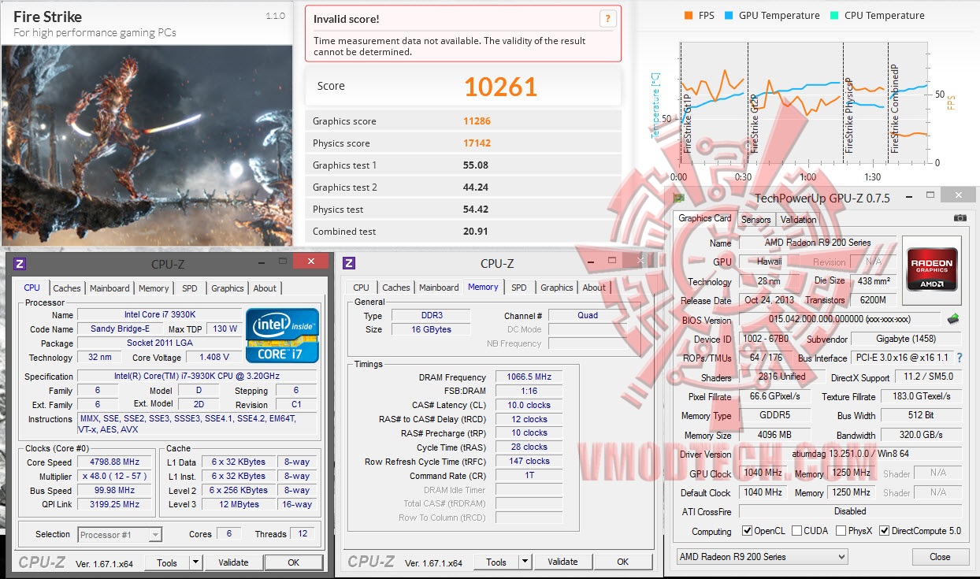Click OK button in CPU-Z Memory window
Screen dimensions: 980x579
point(622,562)
